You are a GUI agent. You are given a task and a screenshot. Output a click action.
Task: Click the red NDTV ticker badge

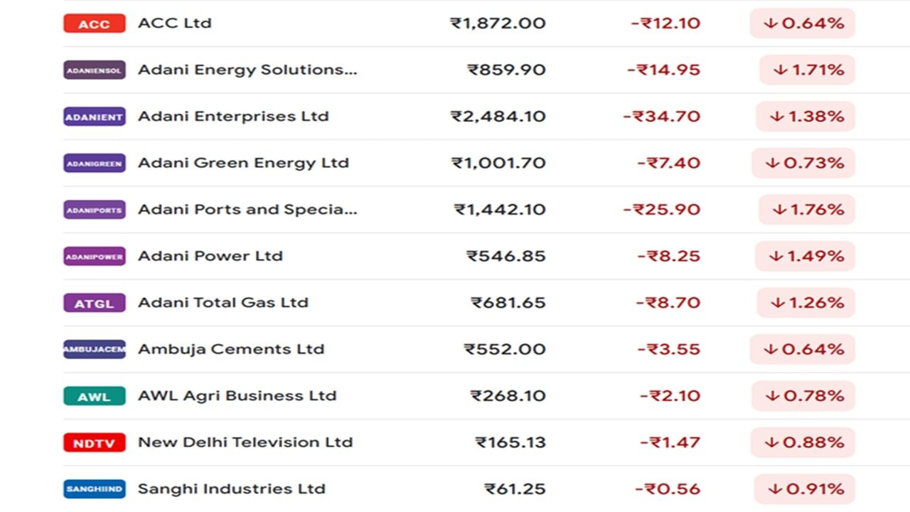95,442
